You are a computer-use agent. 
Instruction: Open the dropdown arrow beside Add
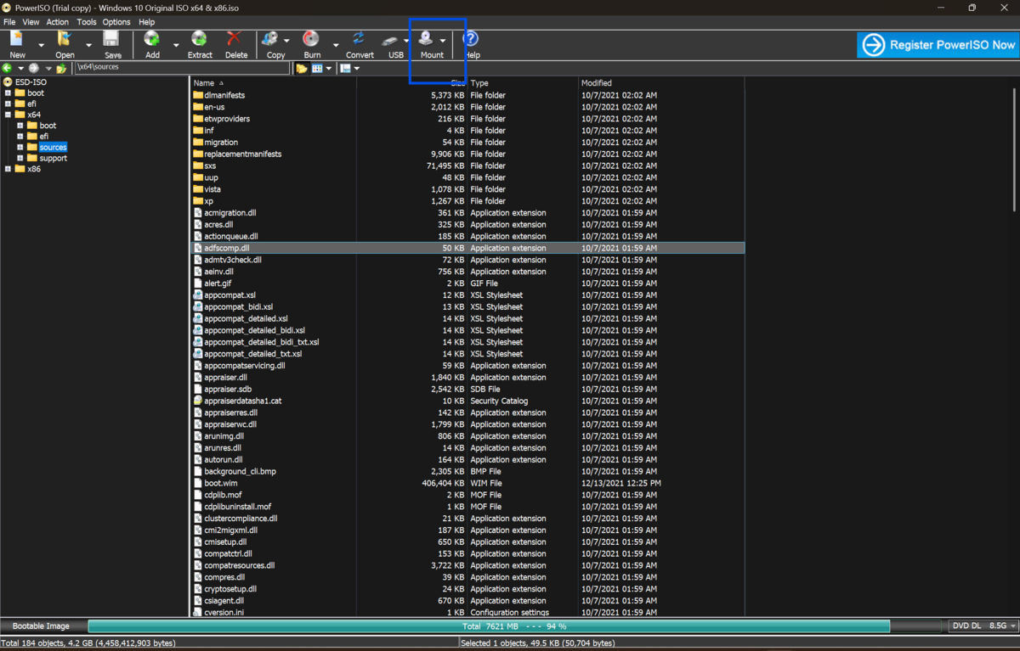(x=176, y=45)
